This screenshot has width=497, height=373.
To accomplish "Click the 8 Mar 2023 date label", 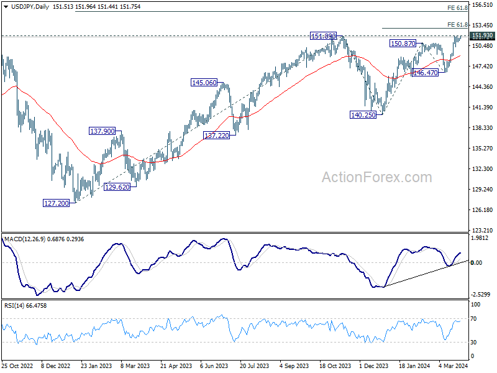I will pos(135,366).
